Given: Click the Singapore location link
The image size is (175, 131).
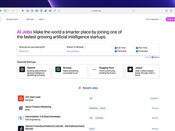Looking at the screenshot, I should point(154,98).
